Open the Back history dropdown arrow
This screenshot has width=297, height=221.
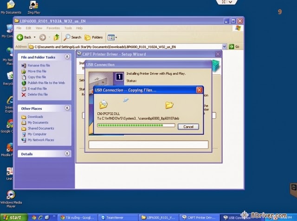[35, 37]
